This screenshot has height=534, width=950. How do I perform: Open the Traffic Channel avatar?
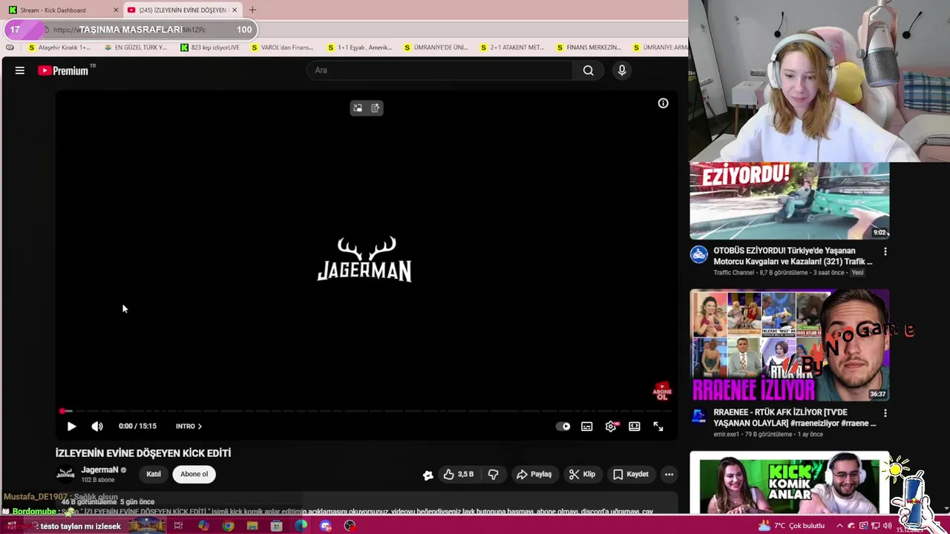point(699,254)
